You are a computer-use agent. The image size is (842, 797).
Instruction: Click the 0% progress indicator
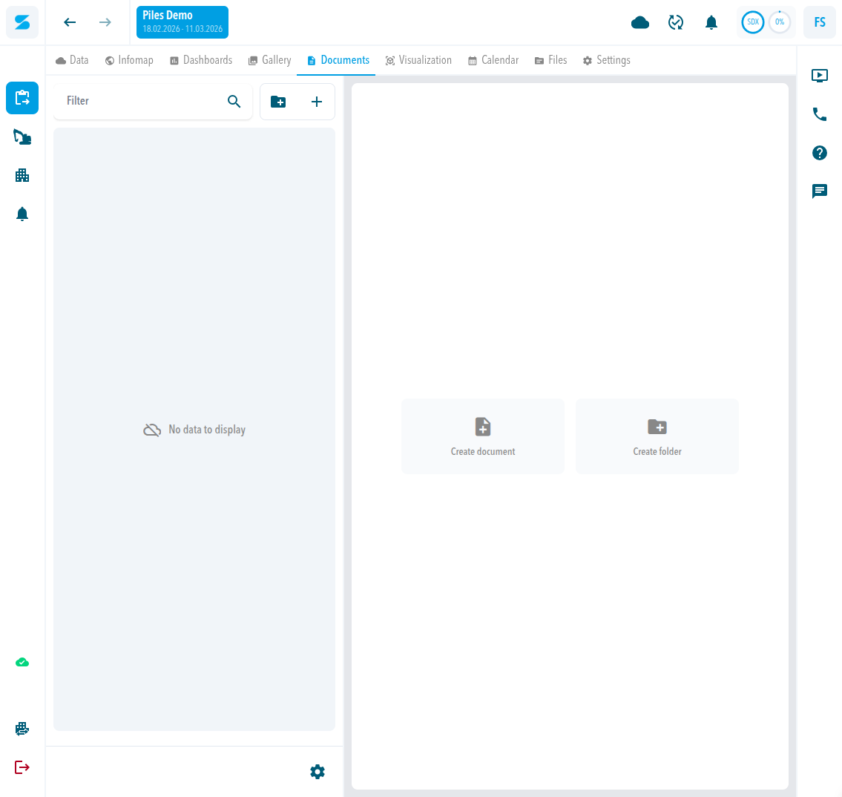click(779, 22)
